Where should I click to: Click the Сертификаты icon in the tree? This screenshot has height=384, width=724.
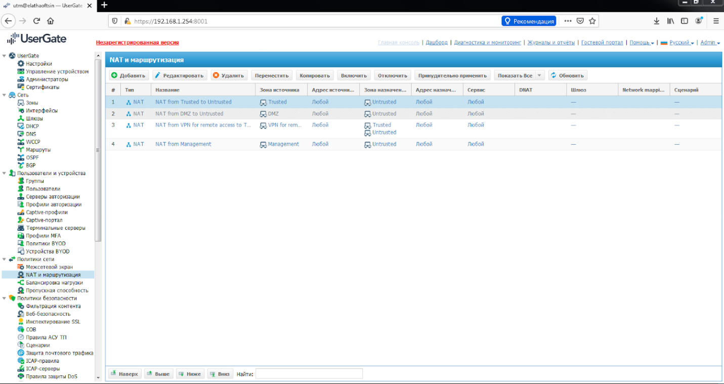point(21,87)
